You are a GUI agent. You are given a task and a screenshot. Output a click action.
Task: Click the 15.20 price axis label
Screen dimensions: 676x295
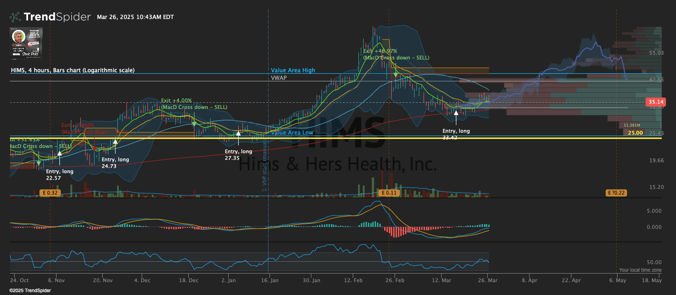pyautogui.click(x=656, y=187)
